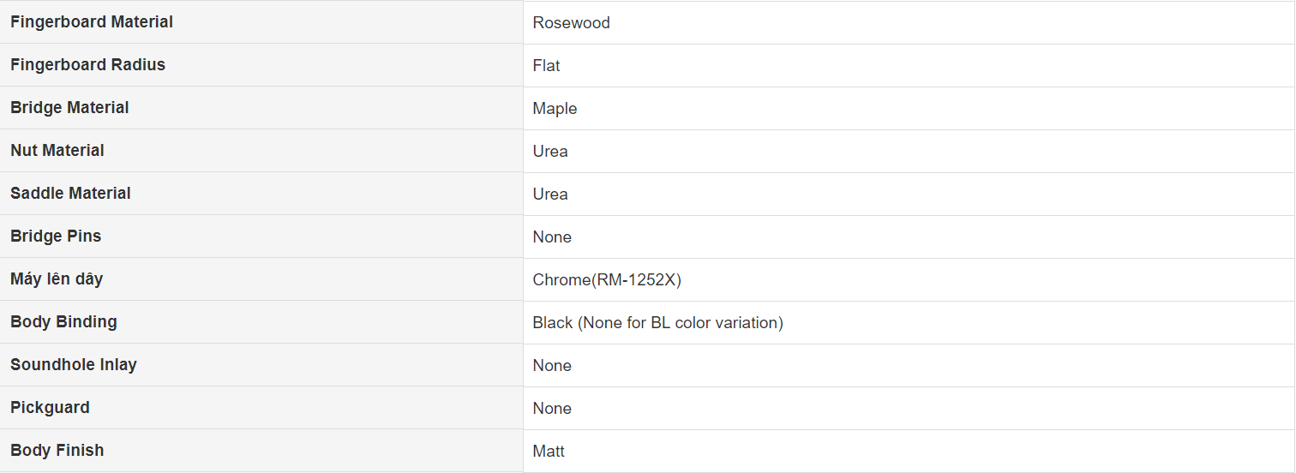Select the Urea value for Nut Material

point(550,152)
